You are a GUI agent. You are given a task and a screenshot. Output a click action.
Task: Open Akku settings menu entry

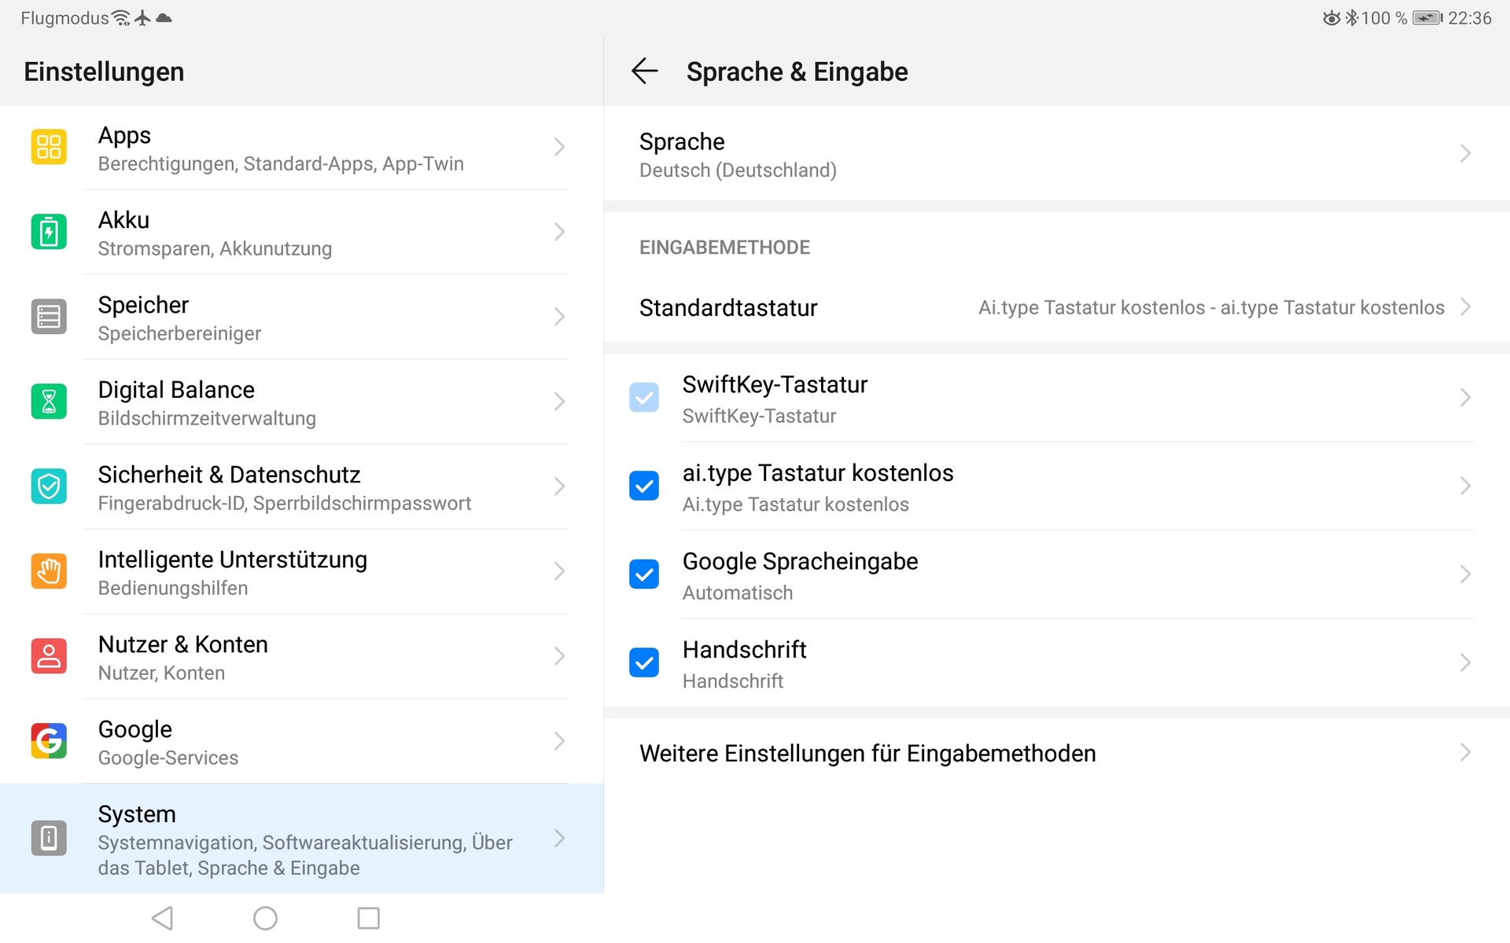tap(302, 232)
